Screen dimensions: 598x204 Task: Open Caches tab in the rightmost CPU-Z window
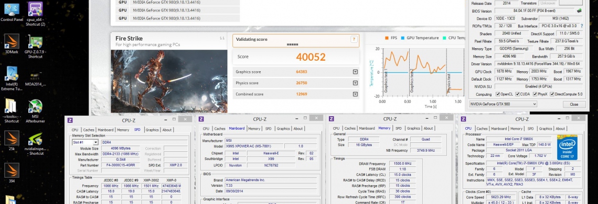pos(482,129)
